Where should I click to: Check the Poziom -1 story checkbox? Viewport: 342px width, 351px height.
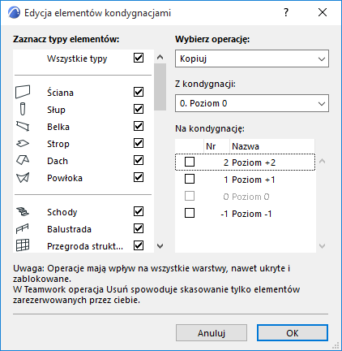(190, 213)
